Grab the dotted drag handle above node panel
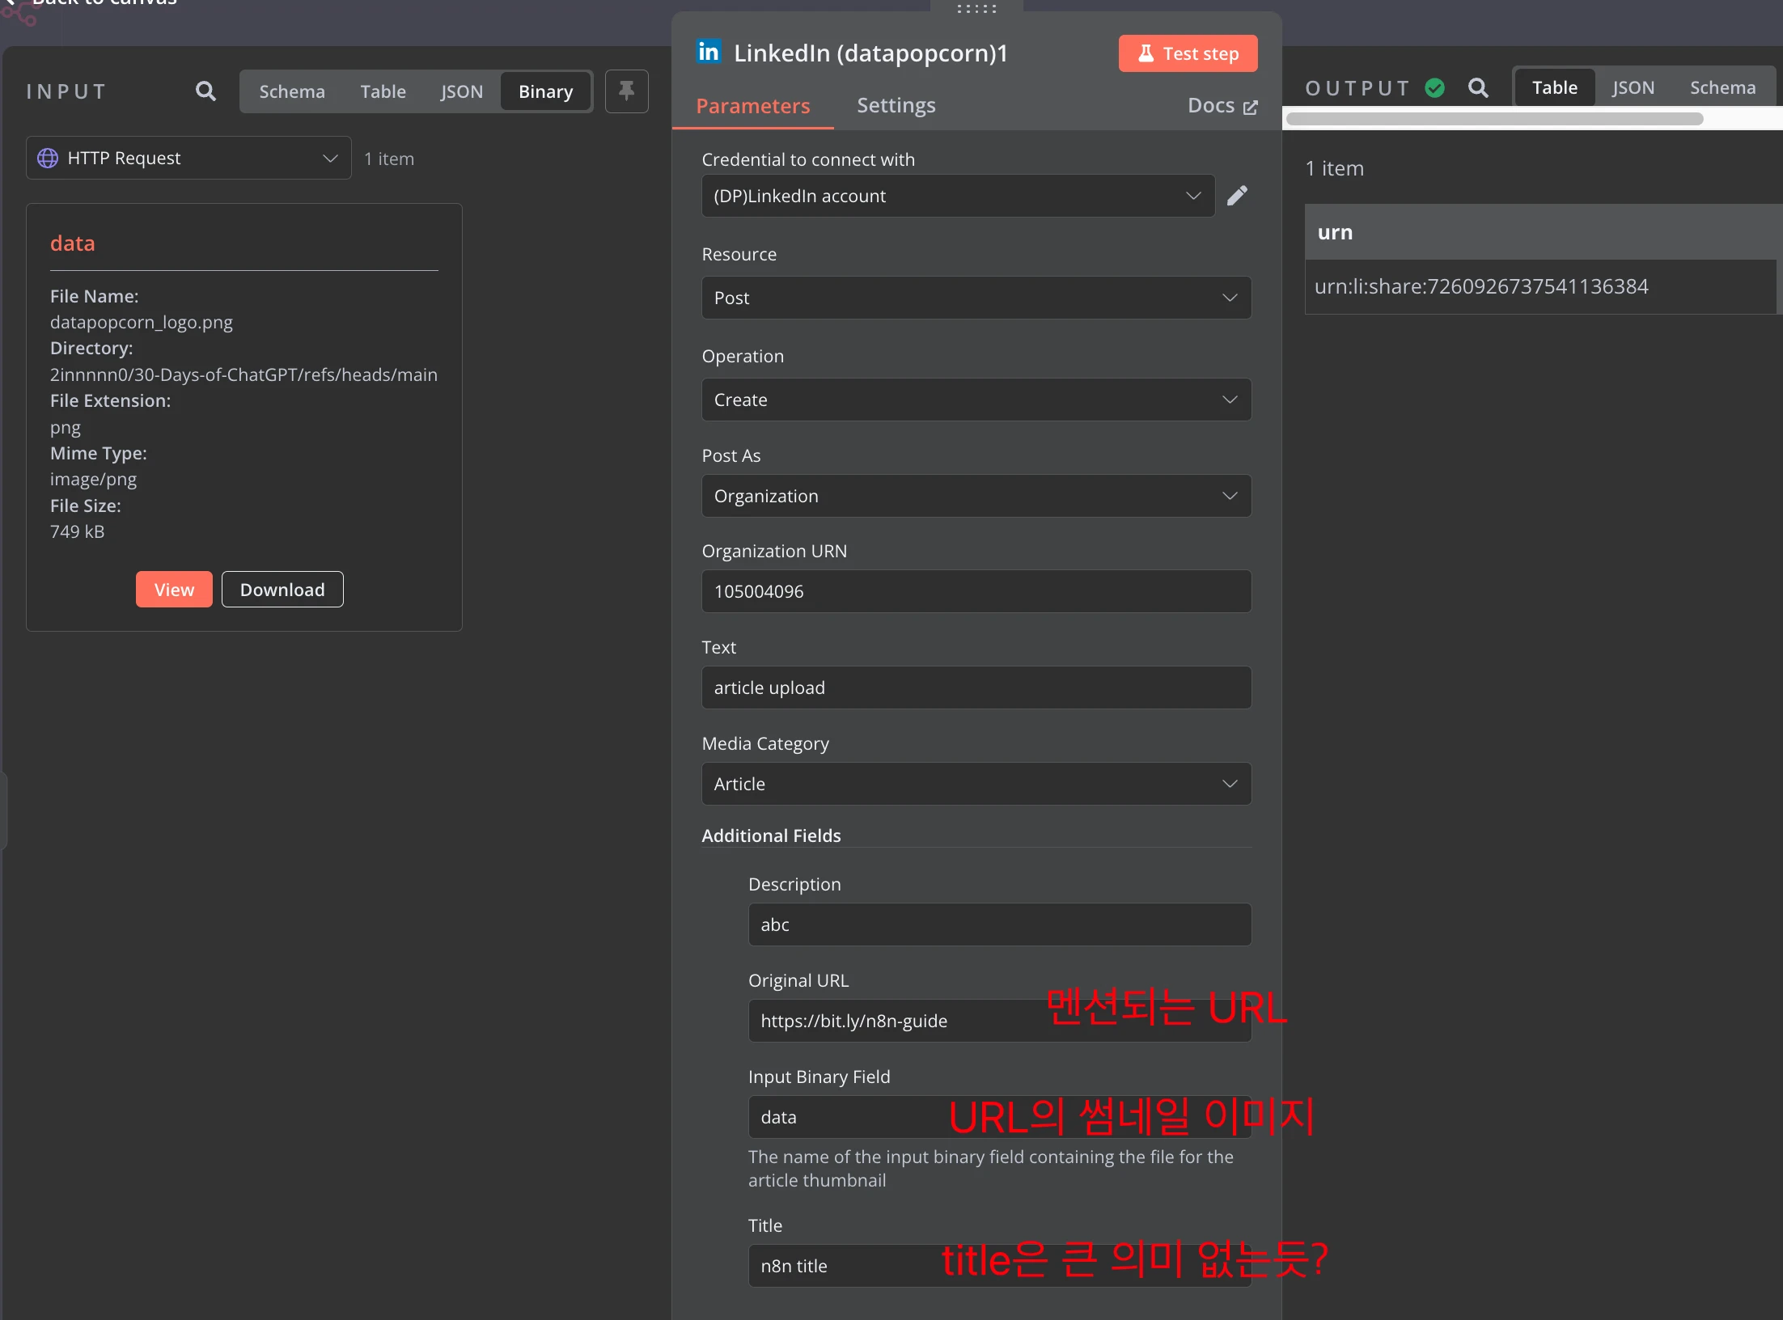 pos(976,8)
